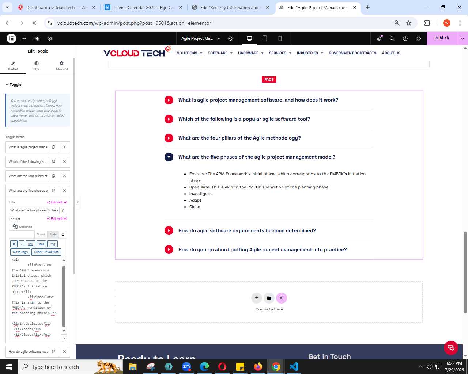Duplicate the 'What are the five phases' item

click(x=54, y=190)
